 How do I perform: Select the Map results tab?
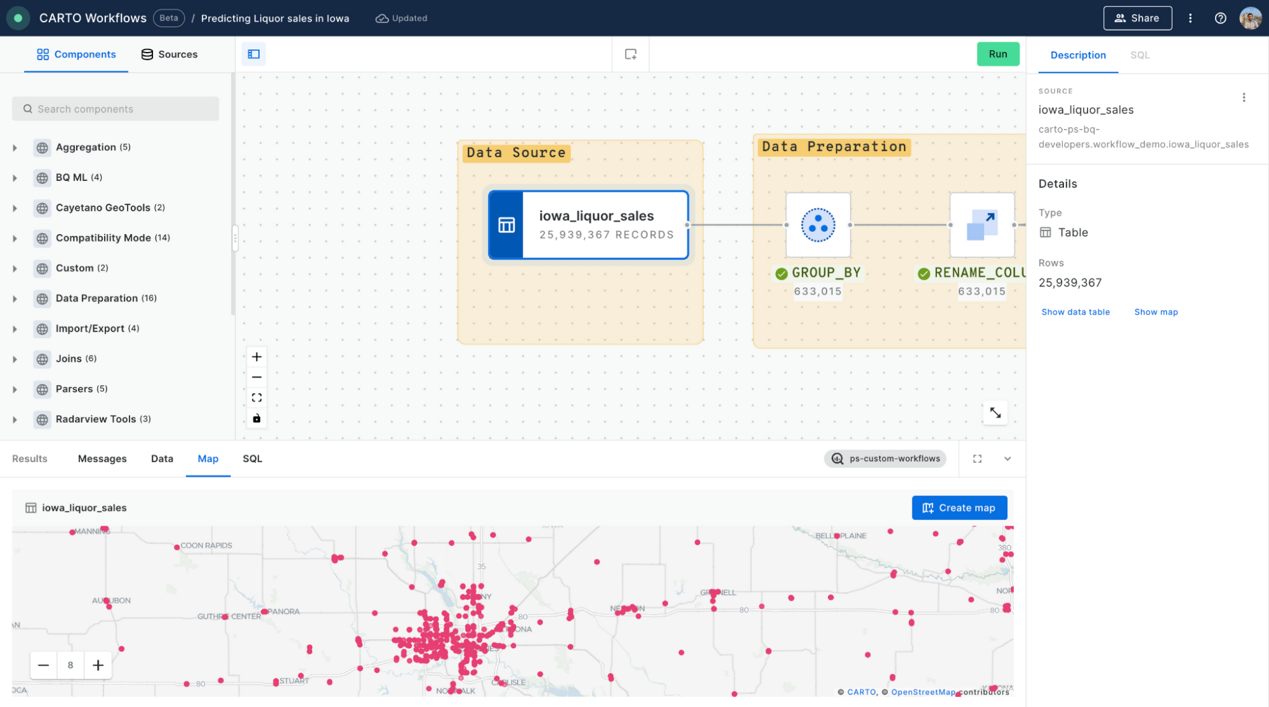(x=207, y=457)
